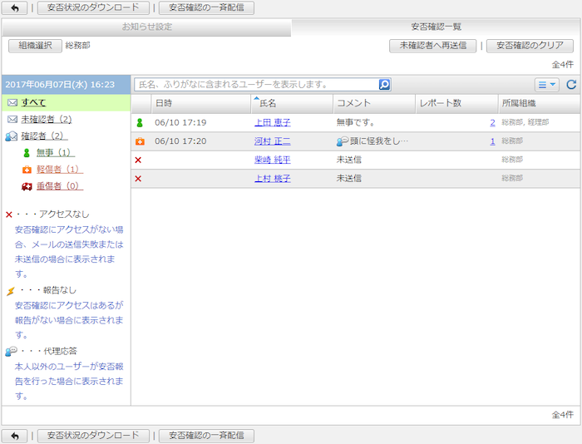The height and width of the screenshot is (444, 582).
Task: Click proxy response icon in comment column
Action: coord(342,141)
